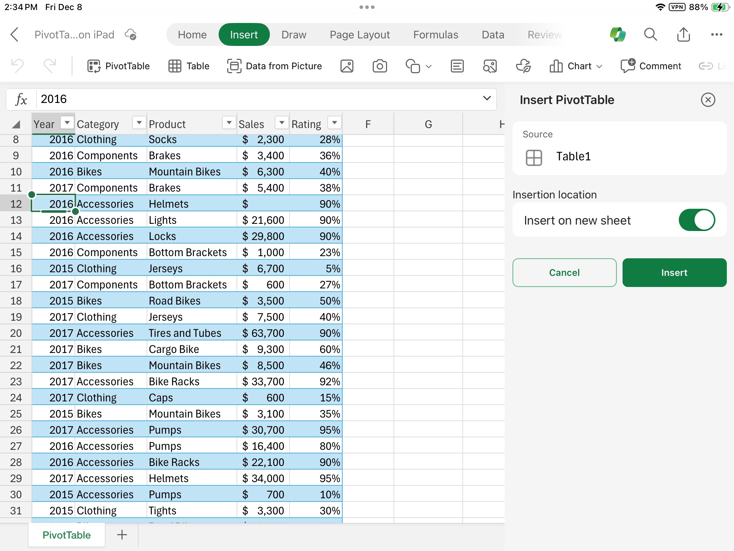Click the search icon in top bar
Screen dimensions: 734x551
(650, 35)
